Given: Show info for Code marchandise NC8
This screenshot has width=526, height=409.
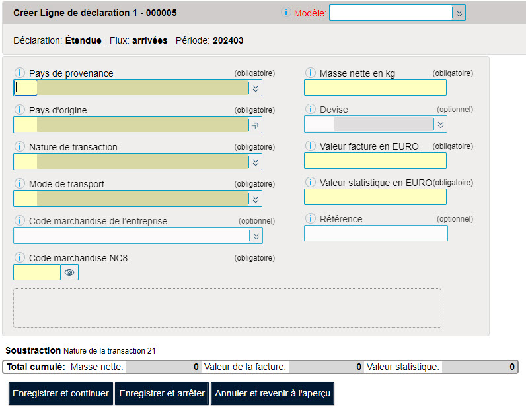Looking at the screenshot, I should (x=20, y=257).
